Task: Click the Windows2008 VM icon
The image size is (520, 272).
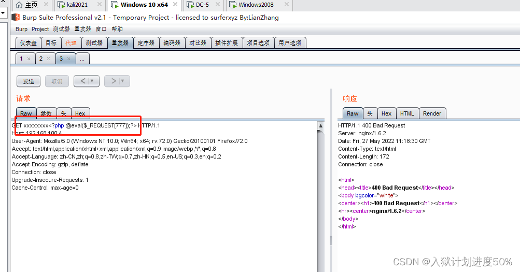Action: 233,5
